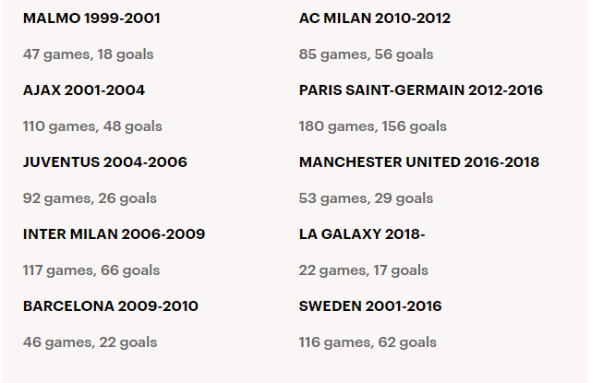Viewport: 591px width, 383px height.
Task: Select '22 games, 17 goals' stat line
Action: click(x=363, y=270)
